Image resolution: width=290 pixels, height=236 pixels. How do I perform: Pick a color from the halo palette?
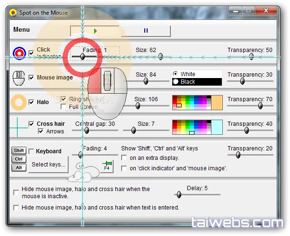[x=192, y=103]
